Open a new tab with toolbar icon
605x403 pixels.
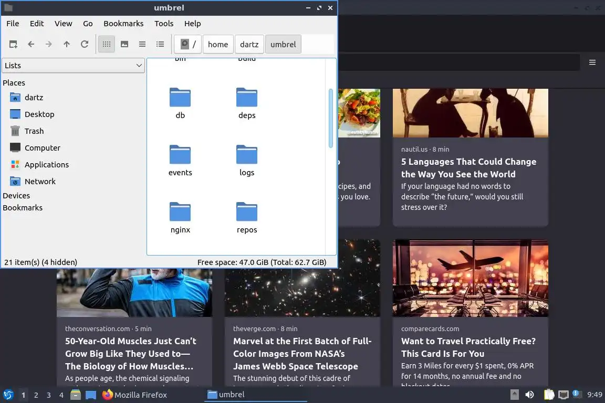pyautogui.click(x=13, y=45)
